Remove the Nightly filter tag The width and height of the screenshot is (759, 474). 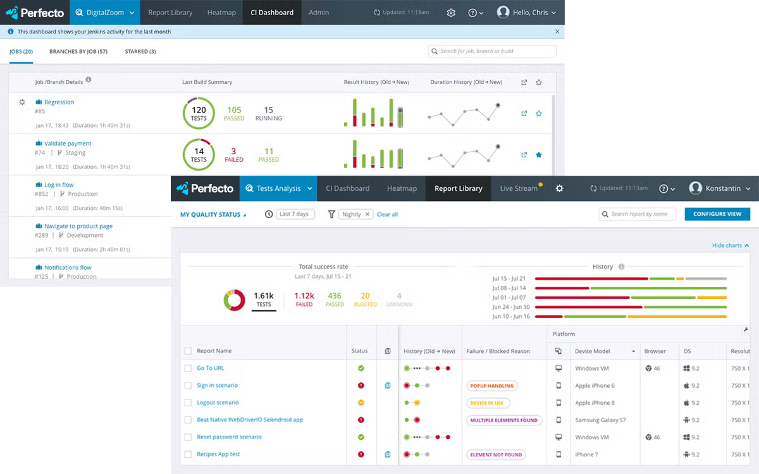pyautogui.click(x=368, y=214)
